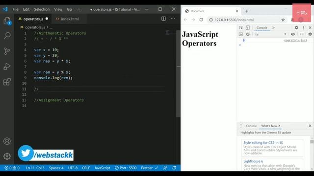Open the JavaScript context 'top' dropdown
Viewport: 314px width, 176px height.
tap(270, 34)
